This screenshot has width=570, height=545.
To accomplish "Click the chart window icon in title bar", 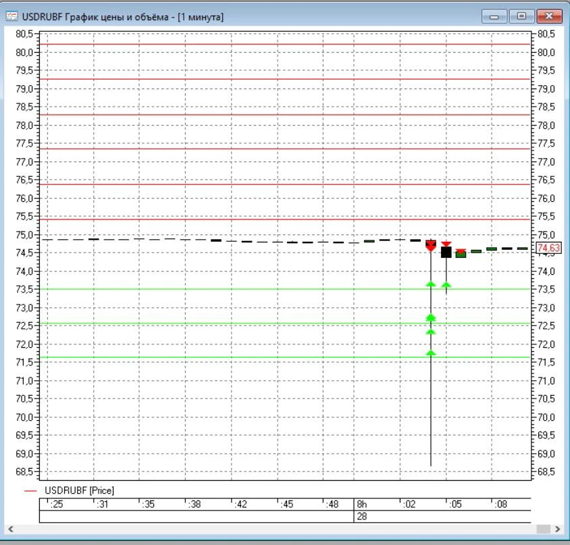I will 11,17.
